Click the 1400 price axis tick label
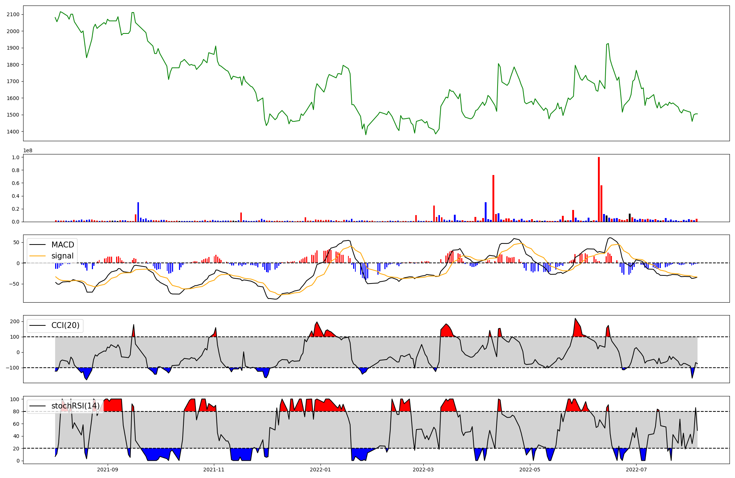Viewport: 735px width, 478px height. coord(13,132)
